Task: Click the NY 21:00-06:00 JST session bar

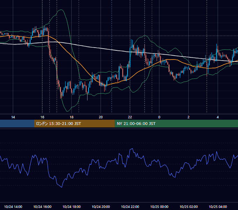Action: tap(176, 124)
